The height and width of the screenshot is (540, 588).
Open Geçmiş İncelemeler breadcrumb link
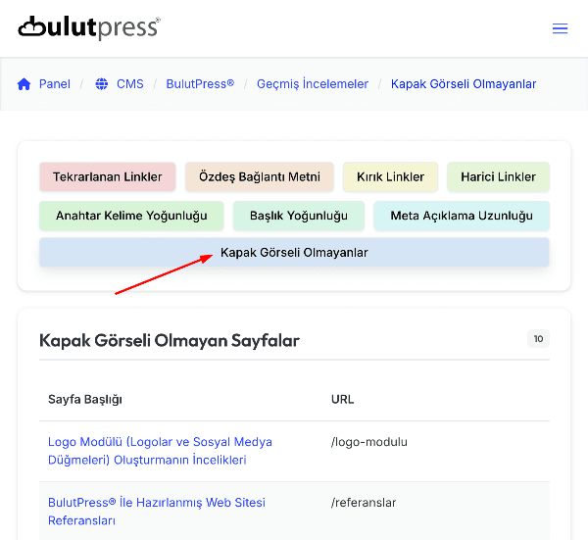[313, 84]
